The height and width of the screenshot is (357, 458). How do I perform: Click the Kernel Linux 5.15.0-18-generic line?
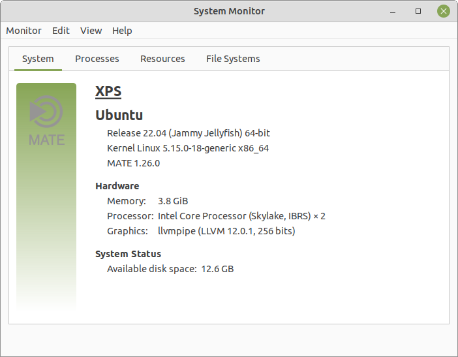pyautogui.click(x=188, y=148)
